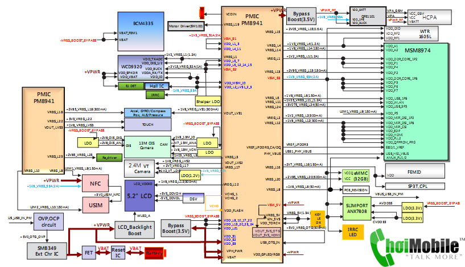Select the HCPA block
Image resolution: width=465 pixels, height=267 pixels.
(429, 17)
